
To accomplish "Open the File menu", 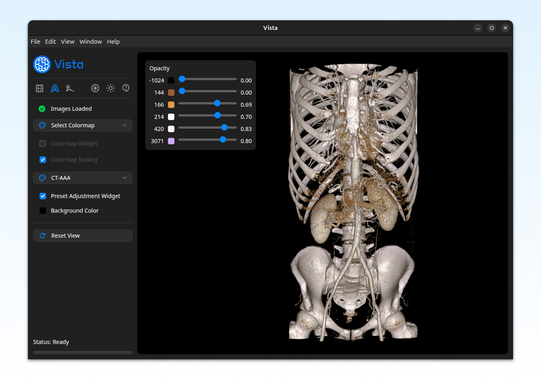I will (x=35, y=41).
